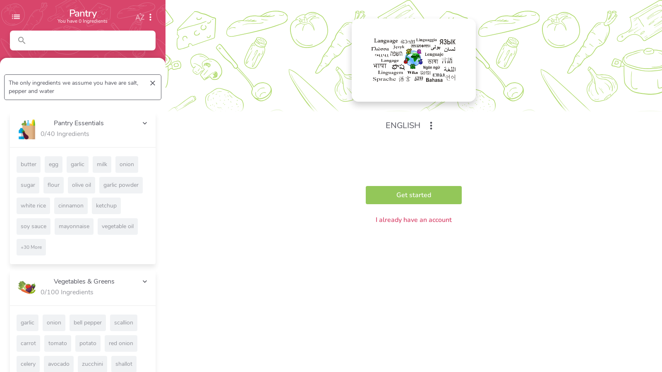Collapse the Vegetables & Greens section
This screenshot has width=662, height=372.
pos(145,281)
